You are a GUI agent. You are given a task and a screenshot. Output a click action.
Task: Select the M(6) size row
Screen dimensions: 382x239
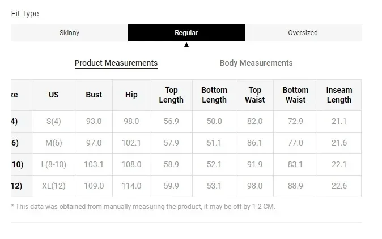click(186, 143)
